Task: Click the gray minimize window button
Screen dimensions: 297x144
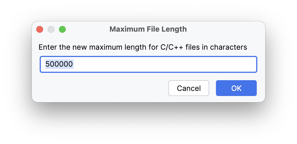Action: coord(51,29)
